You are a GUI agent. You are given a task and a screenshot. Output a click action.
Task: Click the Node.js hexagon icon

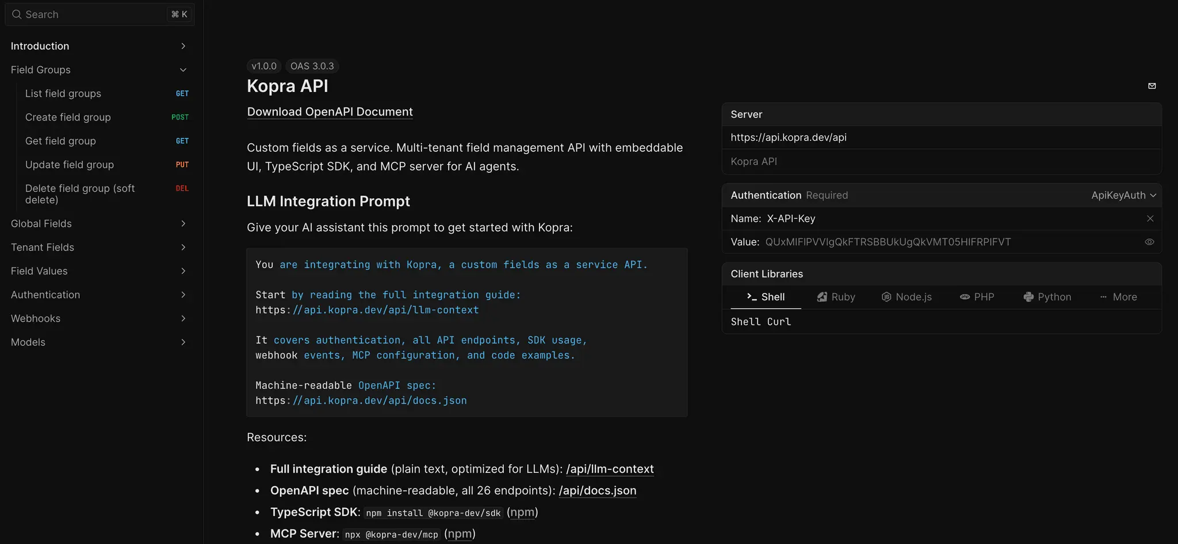886,297
